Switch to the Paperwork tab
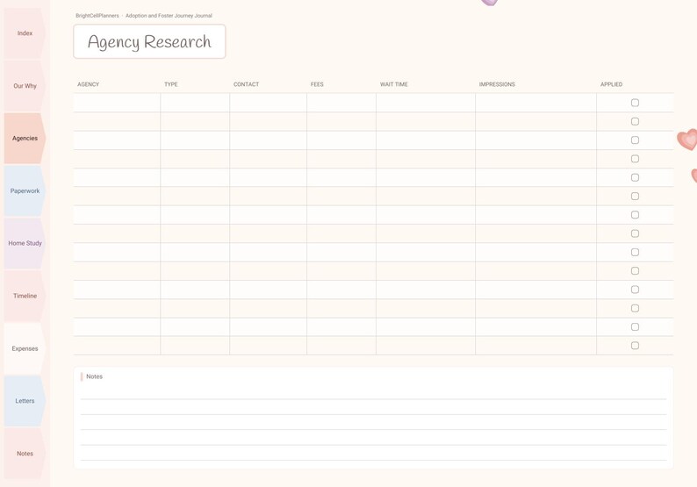697x487 pixels. 25,190
